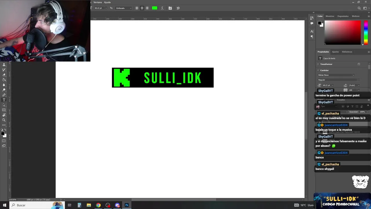Image resolution: width=371 pixels, height=209 pixels.
Task: Select the Horizontal Type tool
Action: [4, 100]
